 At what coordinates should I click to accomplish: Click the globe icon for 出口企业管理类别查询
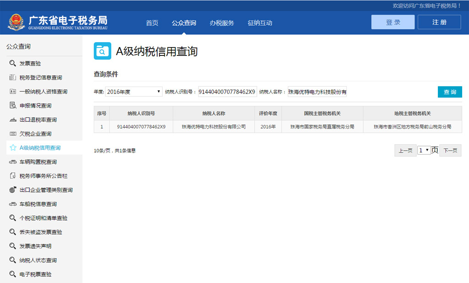(13, 190)
